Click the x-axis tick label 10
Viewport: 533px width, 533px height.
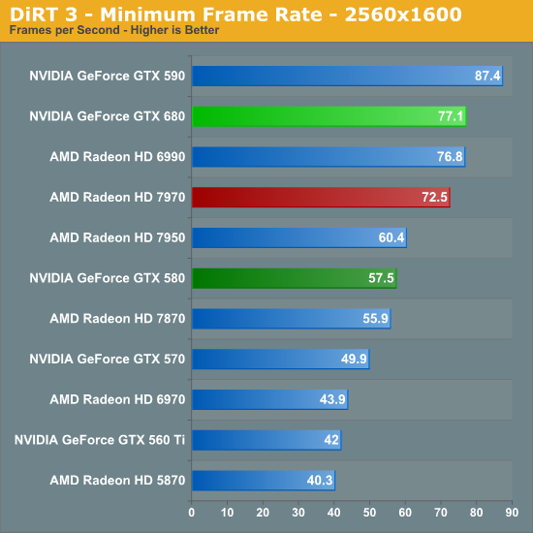227,513
